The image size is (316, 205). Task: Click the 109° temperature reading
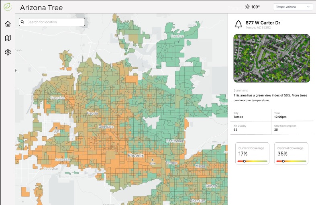coord(255,7)
